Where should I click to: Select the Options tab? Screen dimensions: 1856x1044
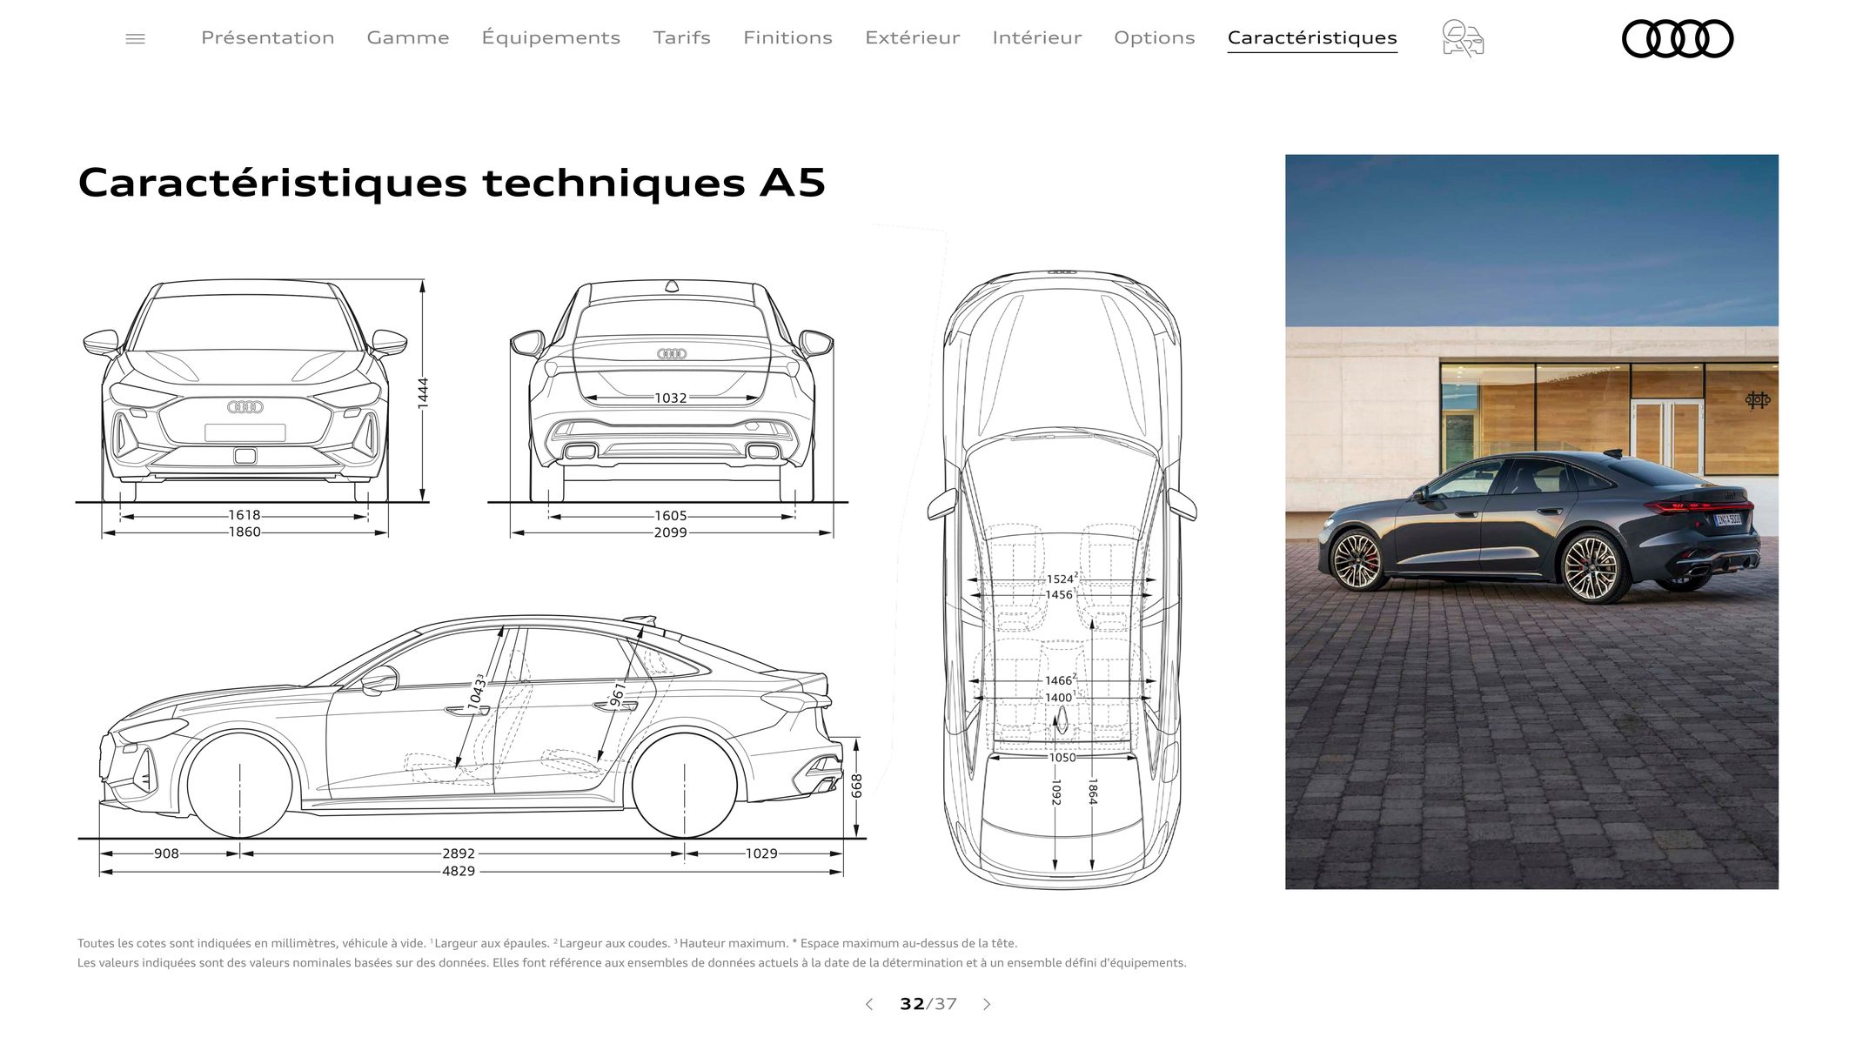(x=1155, y=37)
